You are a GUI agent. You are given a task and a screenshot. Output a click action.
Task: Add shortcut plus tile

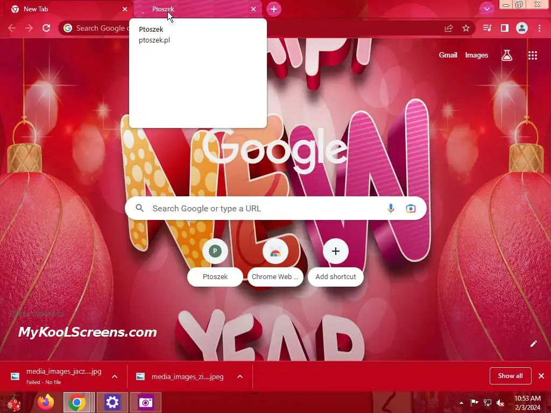pos(336,262)
